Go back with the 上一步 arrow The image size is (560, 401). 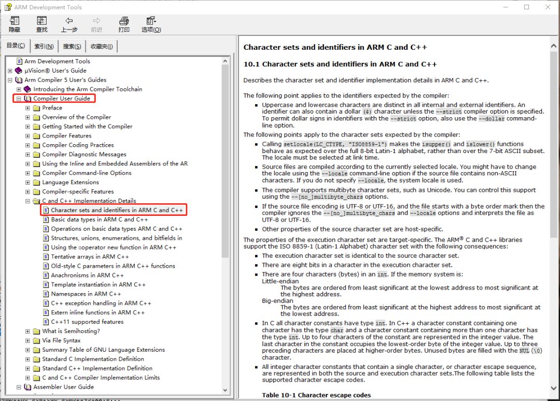(x=69, y=21)
